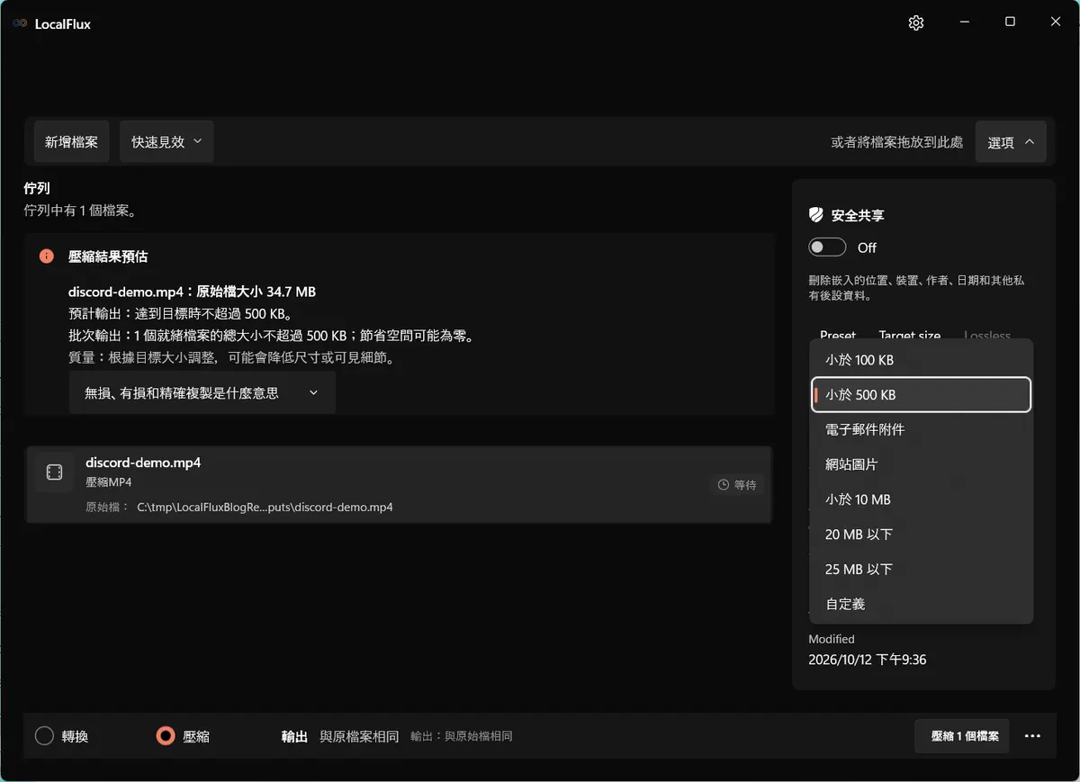Choose 小於 10 MB from the list
The height and width of the screenshot is (782, 1080).
(921, 499)
